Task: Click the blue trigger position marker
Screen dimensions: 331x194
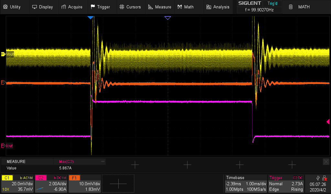Action: coord(91,17)
